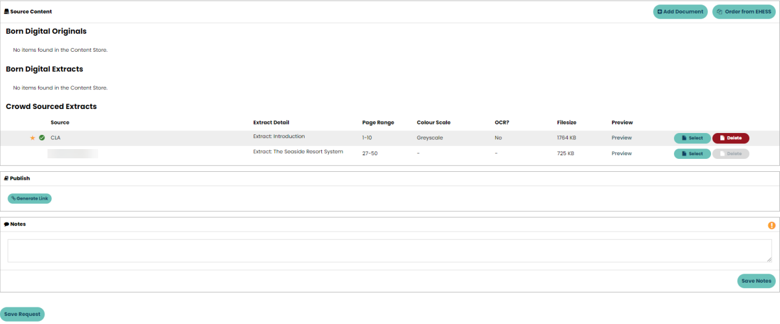The height and width of the screenshot is (324, 780).
Task: Click the Notes text area resize handle
Action: [x=769, y=260]
